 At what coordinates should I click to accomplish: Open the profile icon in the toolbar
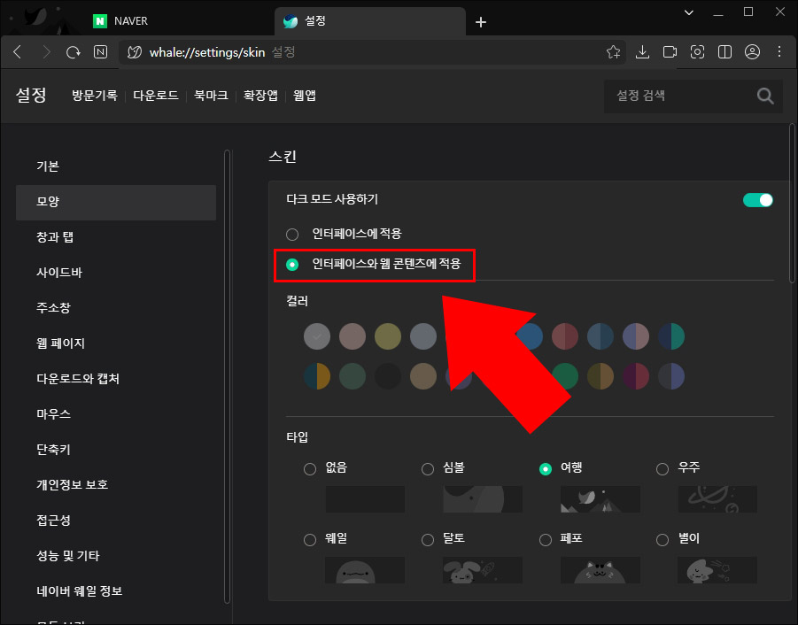[x=752, y=51]
